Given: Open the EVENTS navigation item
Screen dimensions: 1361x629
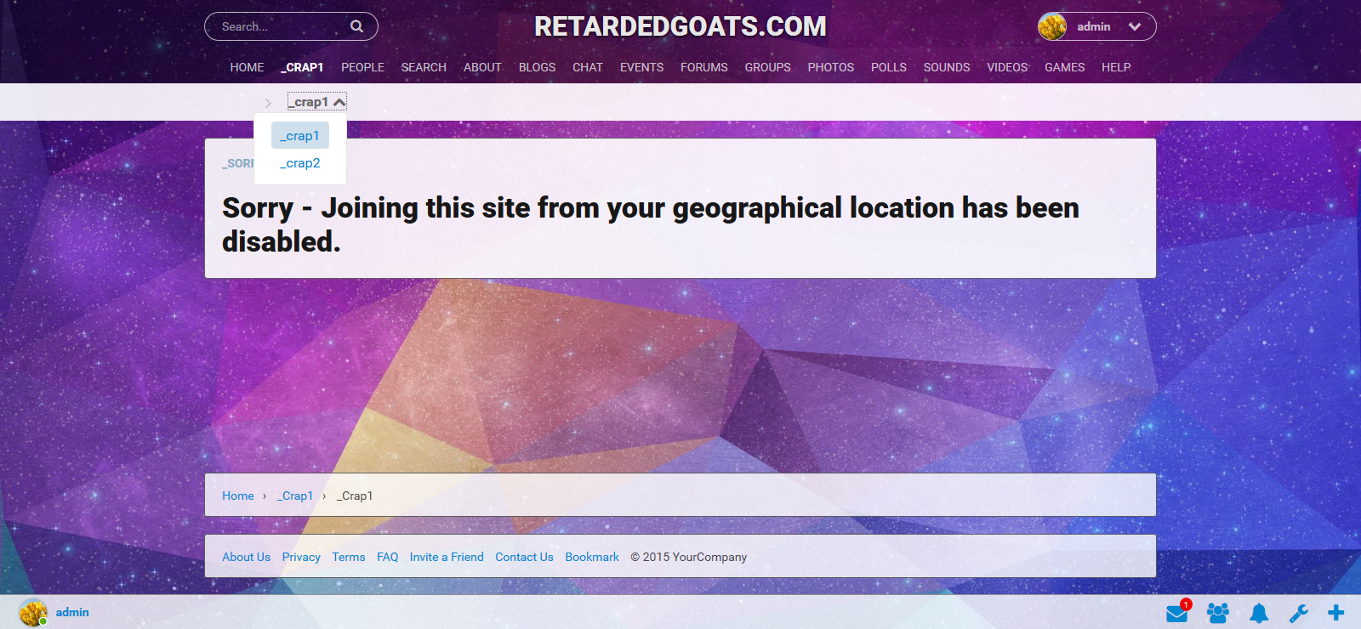Looking at the screenshot, I should [x=641, y=67].
